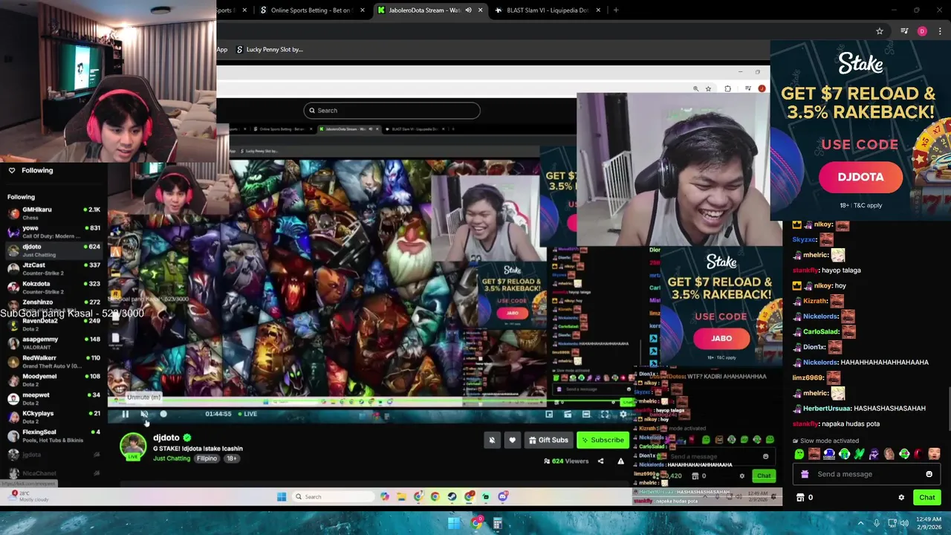Open Moodyemel channel in sidebar

(x=53, y=380)
